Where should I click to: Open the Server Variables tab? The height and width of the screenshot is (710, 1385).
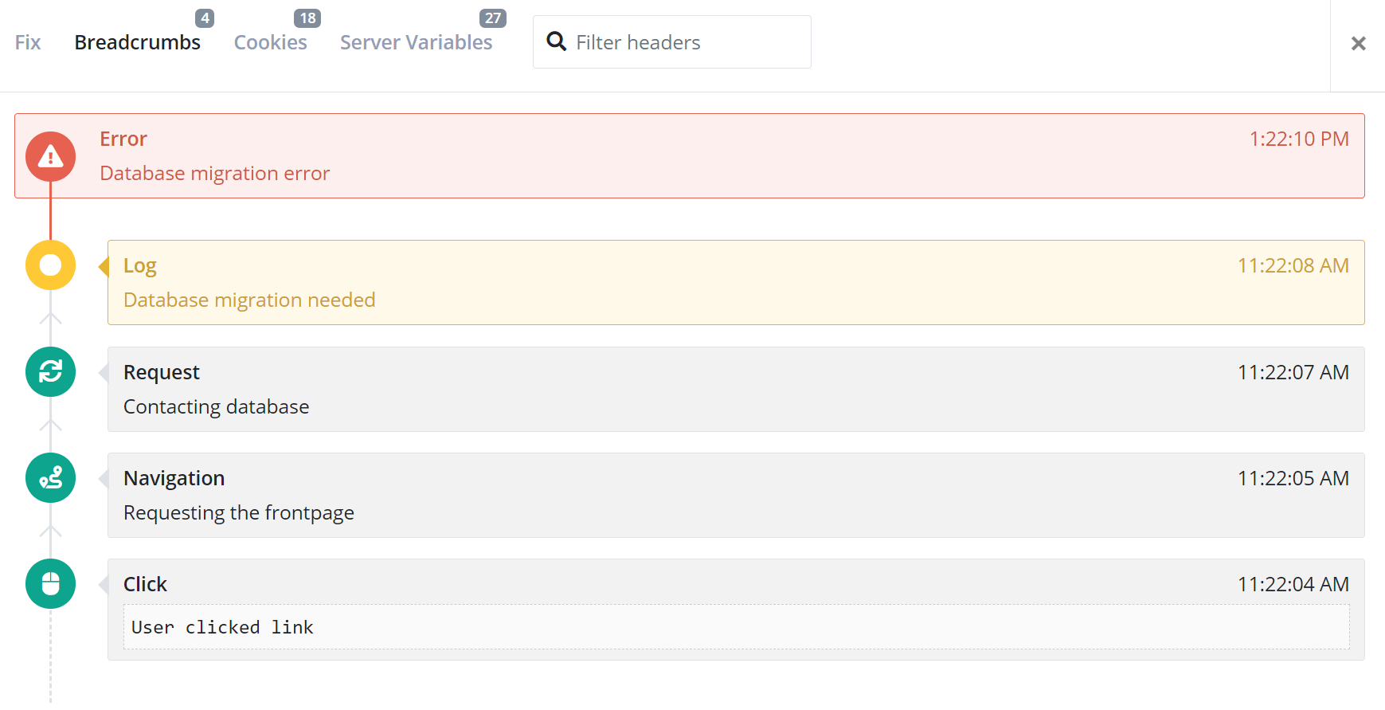tap(417, 42)
